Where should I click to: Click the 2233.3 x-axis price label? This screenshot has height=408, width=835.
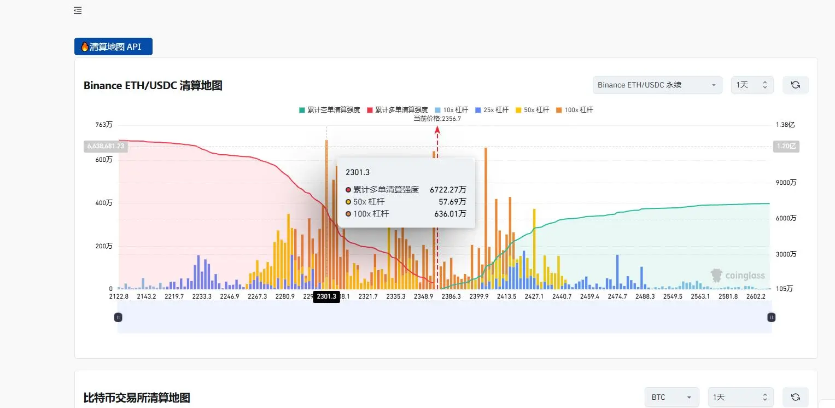(202, 296)
